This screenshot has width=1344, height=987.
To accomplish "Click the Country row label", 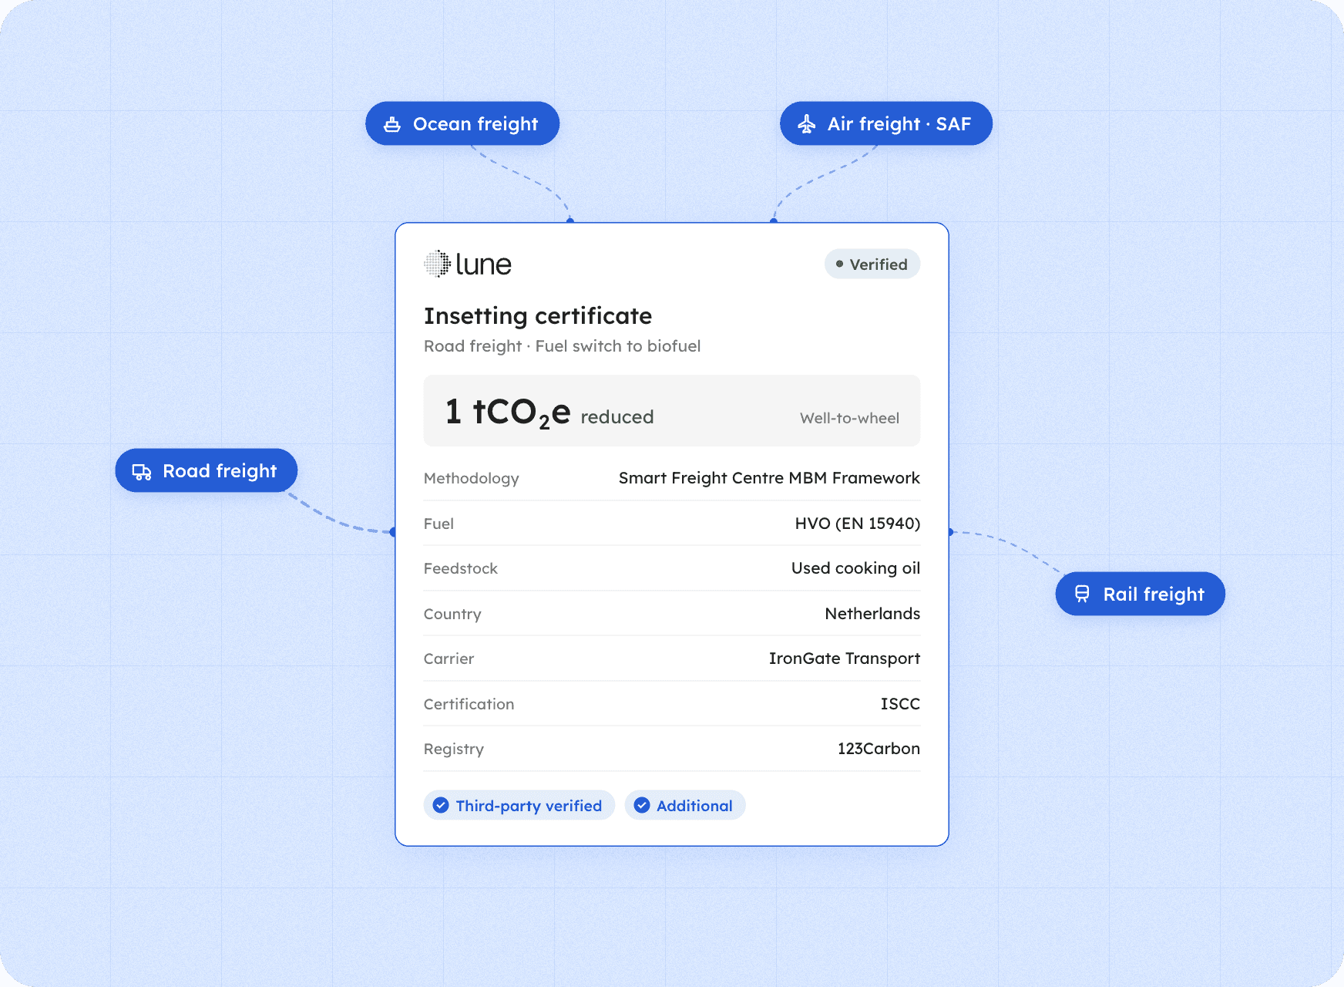I will [452, 615].
